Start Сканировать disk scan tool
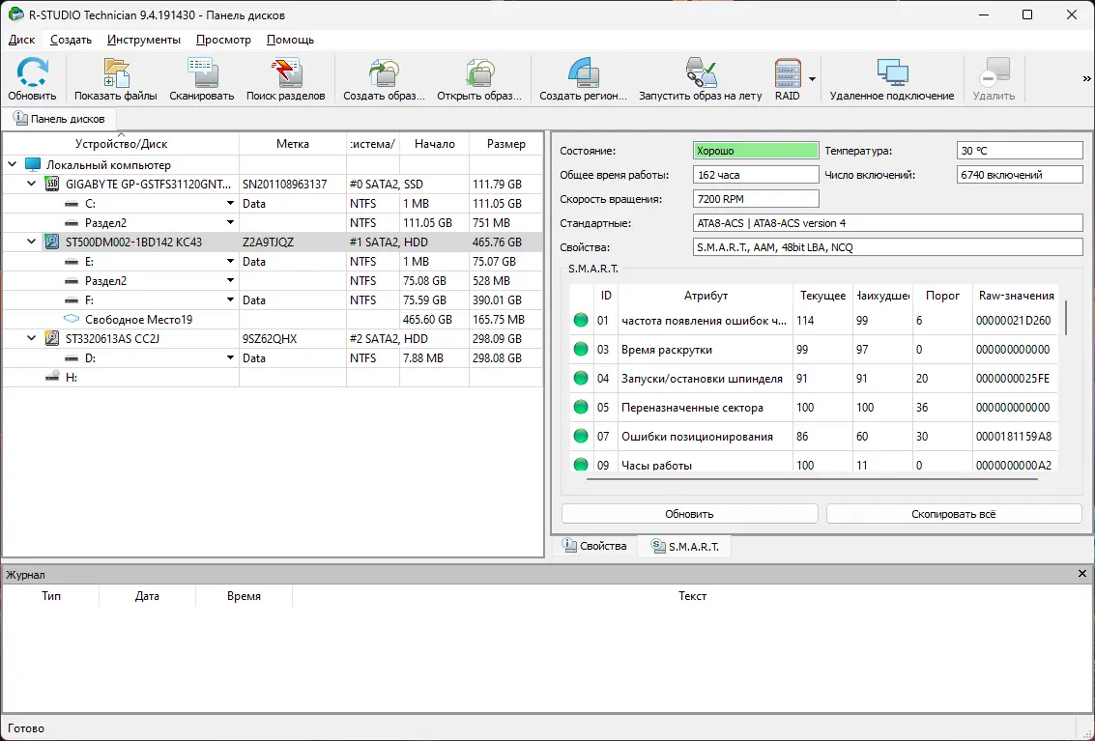Viewport: 1095px width, 741px height. coord(201,79)
